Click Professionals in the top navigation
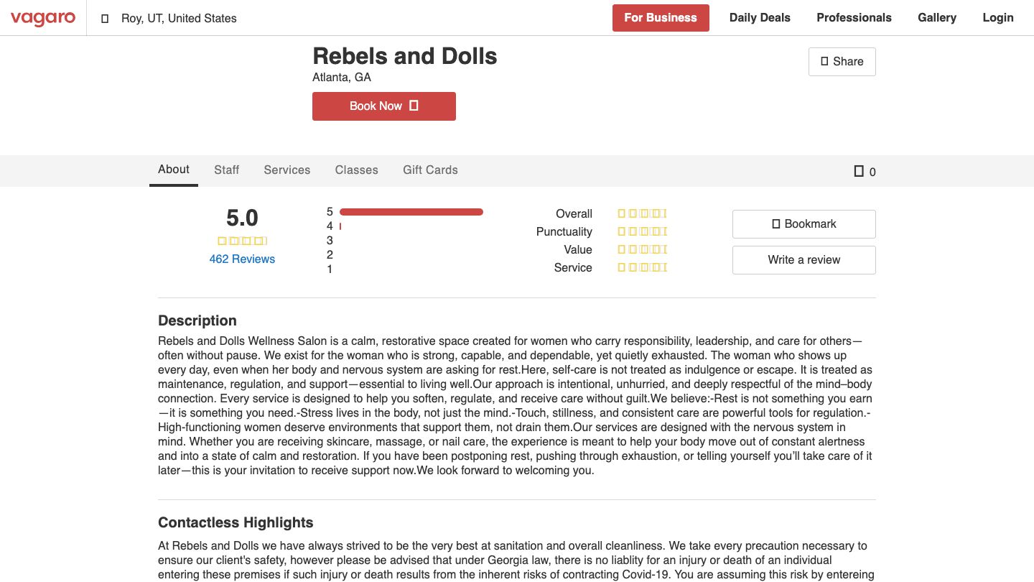The height and width of the screenshot is (582, 1034). click(x=854, y=17)
